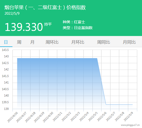Click the 持平 status label

coord(48,24)
